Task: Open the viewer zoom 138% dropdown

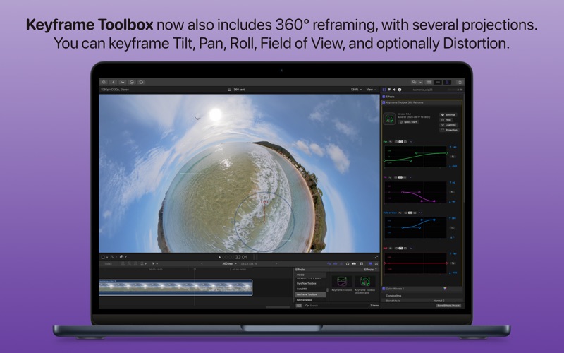Action: pyautogui.click(x=356, y=90)
